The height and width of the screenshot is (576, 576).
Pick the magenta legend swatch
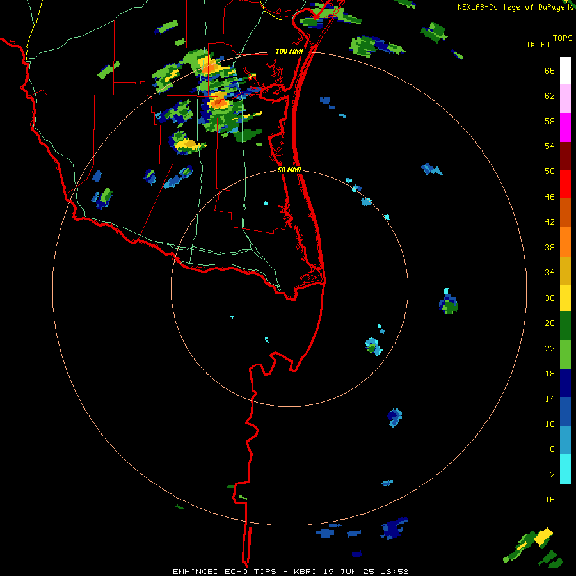[565, 127]
